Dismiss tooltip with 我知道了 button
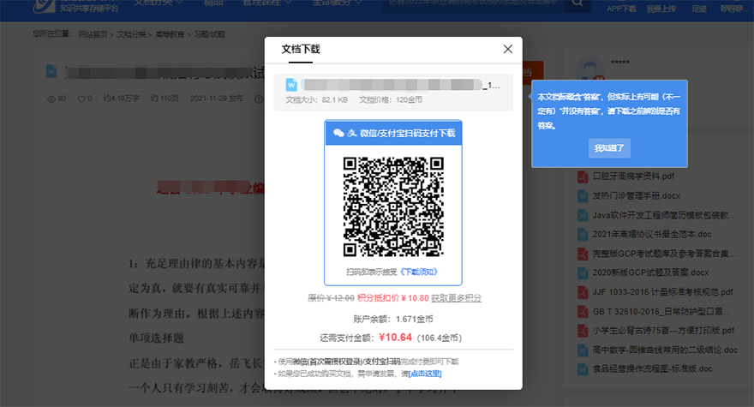This screenshot has height=407, width=754. pos(609,148)
